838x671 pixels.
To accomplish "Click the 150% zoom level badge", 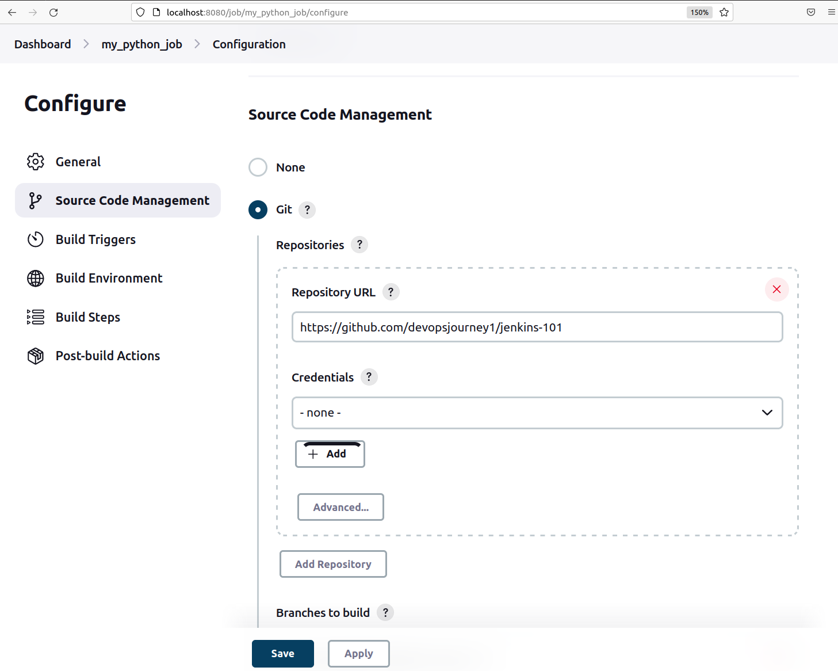I will pos(699,12).
